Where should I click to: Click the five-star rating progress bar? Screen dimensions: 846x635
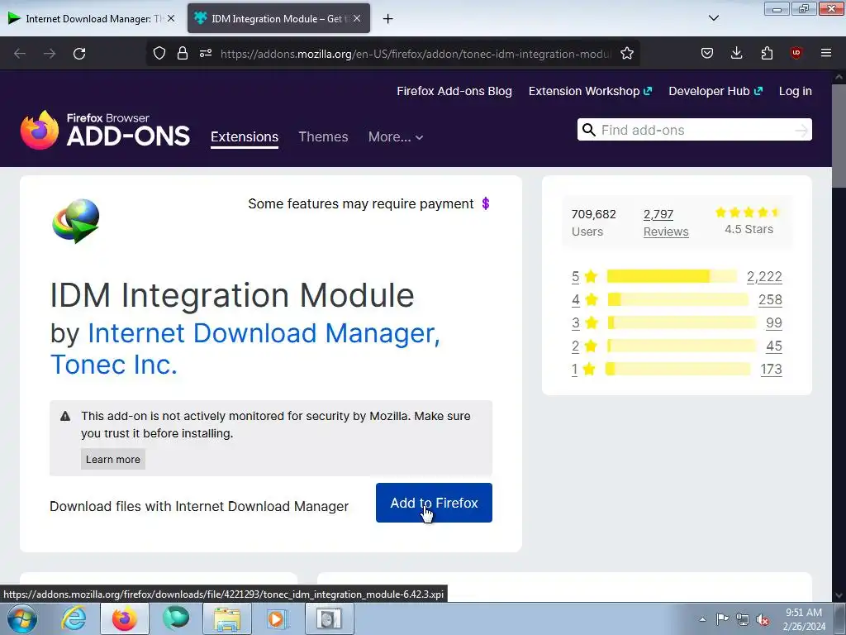672,276
